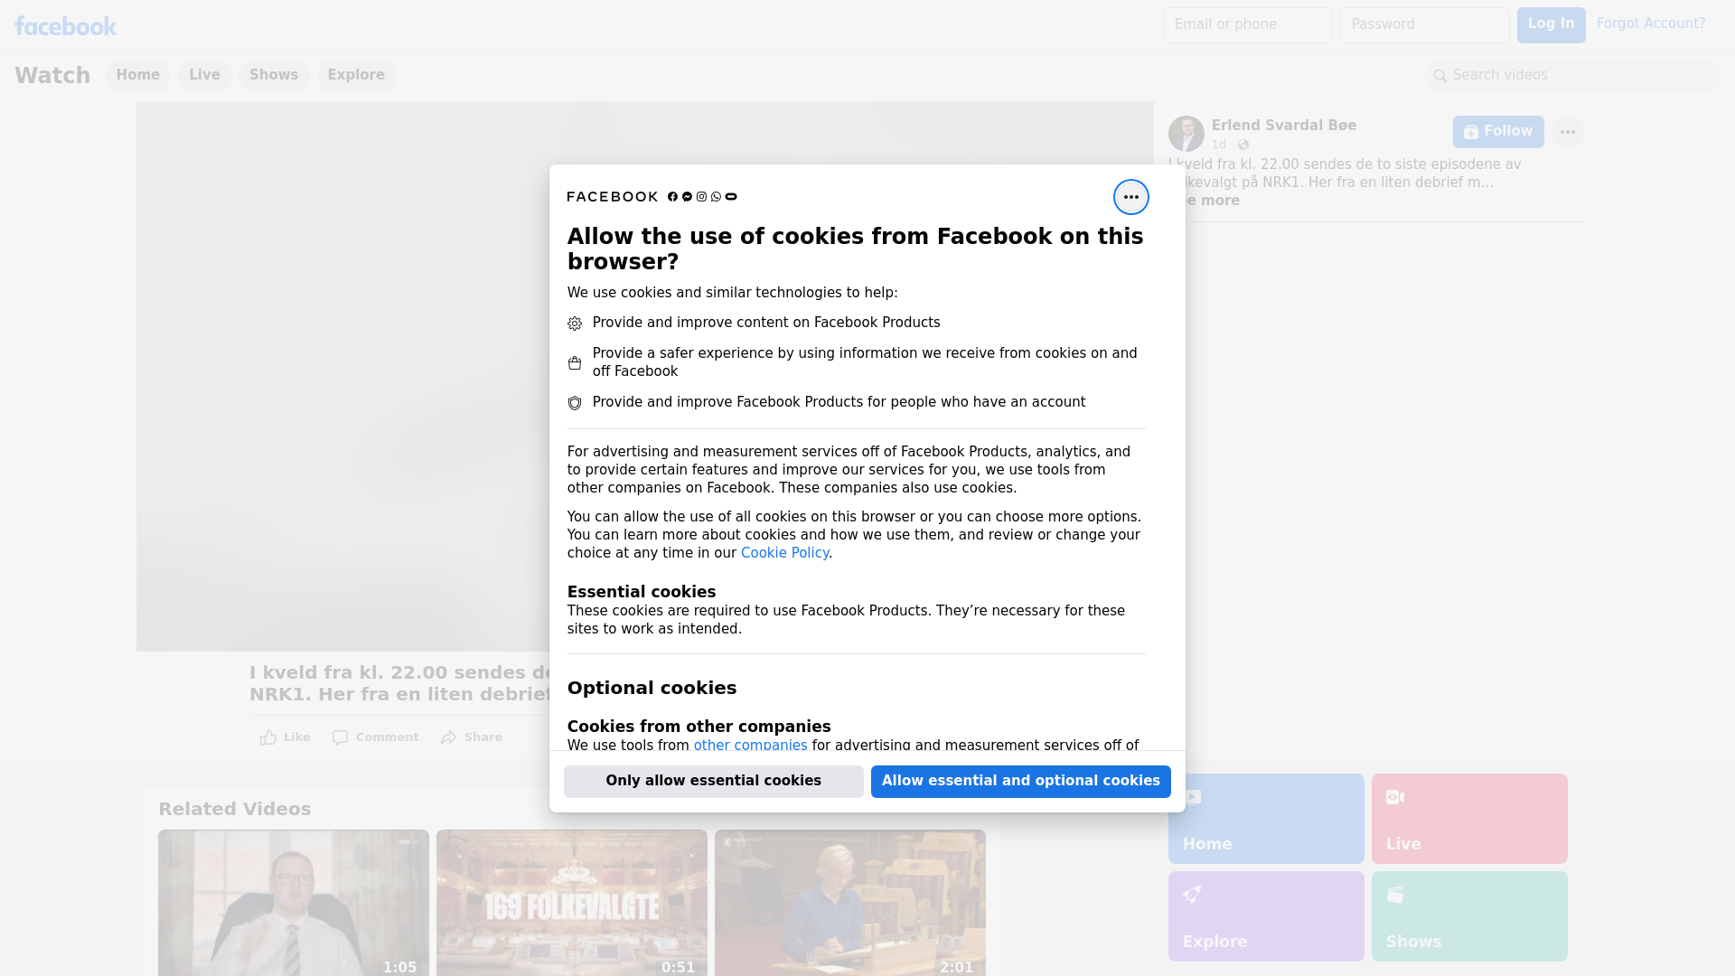Open the other companies link
Image resolution: width=1735 pixels, height=976 pixels.
(x=750, y=746)
